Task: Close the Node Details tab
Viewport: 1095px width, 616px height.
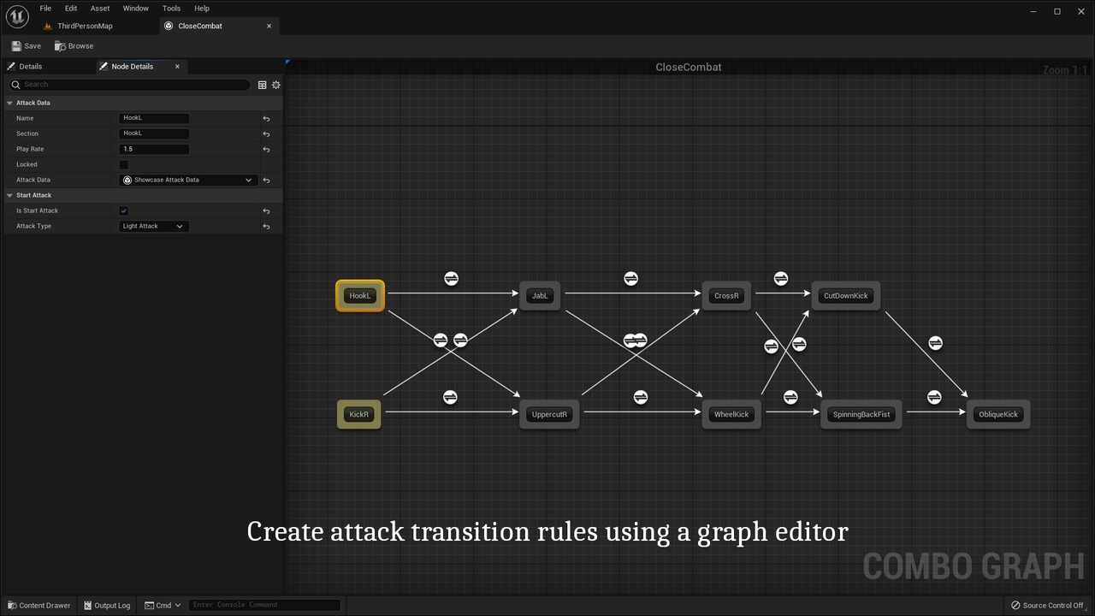Action: 177,67
